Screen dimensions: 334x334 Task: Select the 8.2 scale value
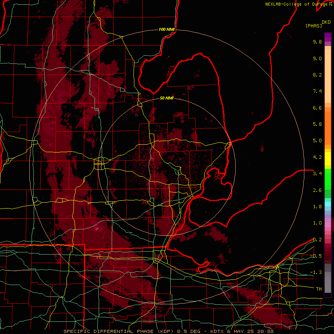(x=317, y=75)
